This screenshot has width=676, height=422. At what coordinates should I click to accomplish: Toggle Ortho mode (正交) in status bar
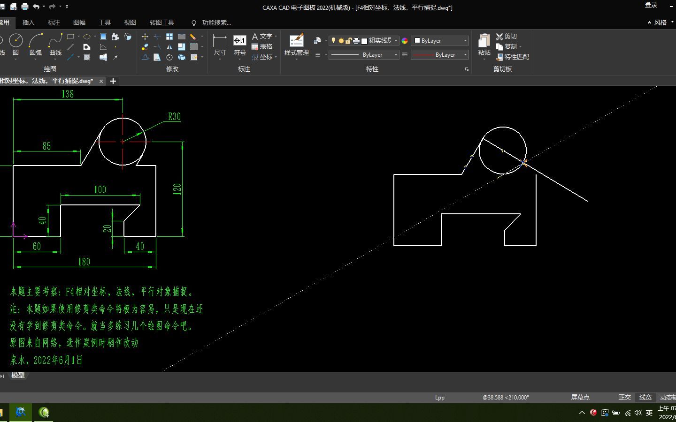click(624, 397)
